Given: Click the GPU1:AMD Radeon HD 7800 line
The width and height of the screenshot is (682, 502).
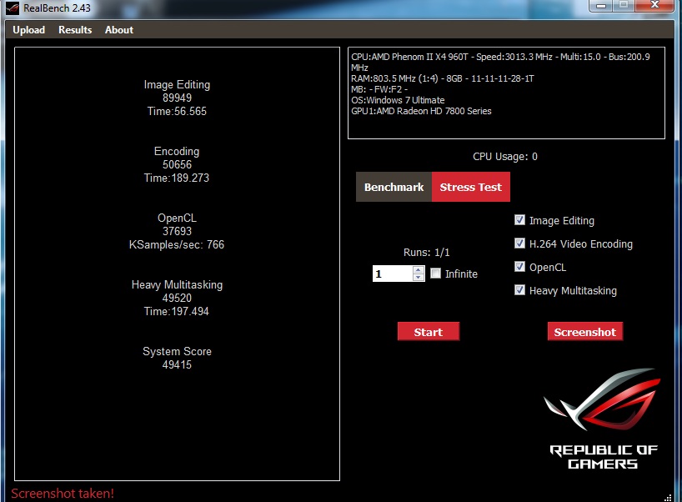Looking at the screenshot, I should (x=421, y=111).
